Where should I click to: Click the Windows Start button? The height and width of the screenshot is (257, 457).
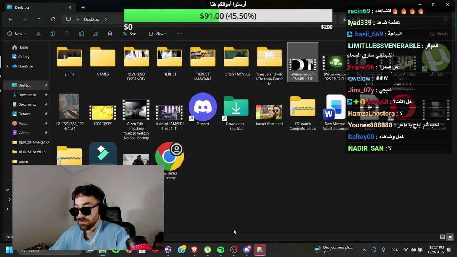[x=9, y=250]
